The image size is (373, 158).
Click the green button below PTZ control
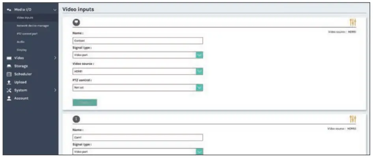(x=85, y=102)
